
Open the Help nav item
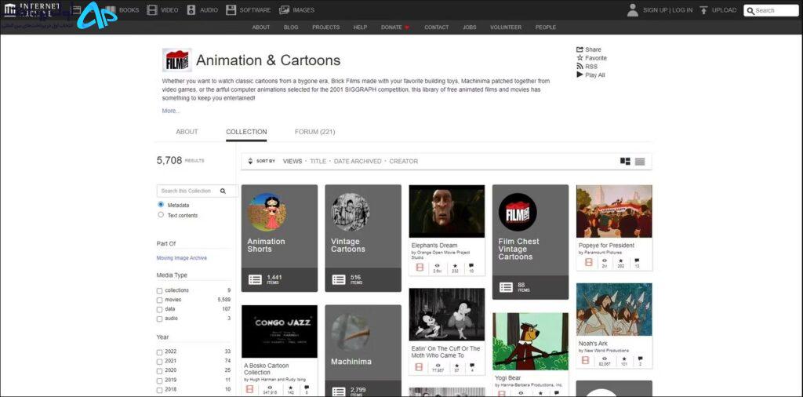click(360, 27)
